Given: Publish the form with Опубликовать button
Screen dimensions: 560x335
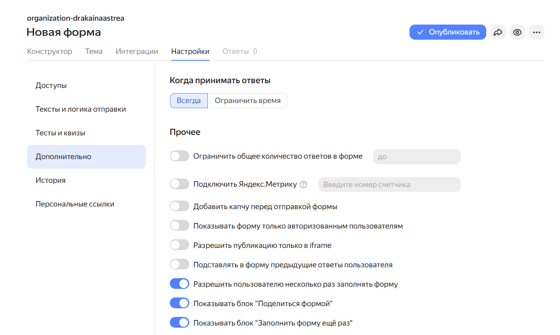Looking at the screenshot, I should click(x=447, y=32).
